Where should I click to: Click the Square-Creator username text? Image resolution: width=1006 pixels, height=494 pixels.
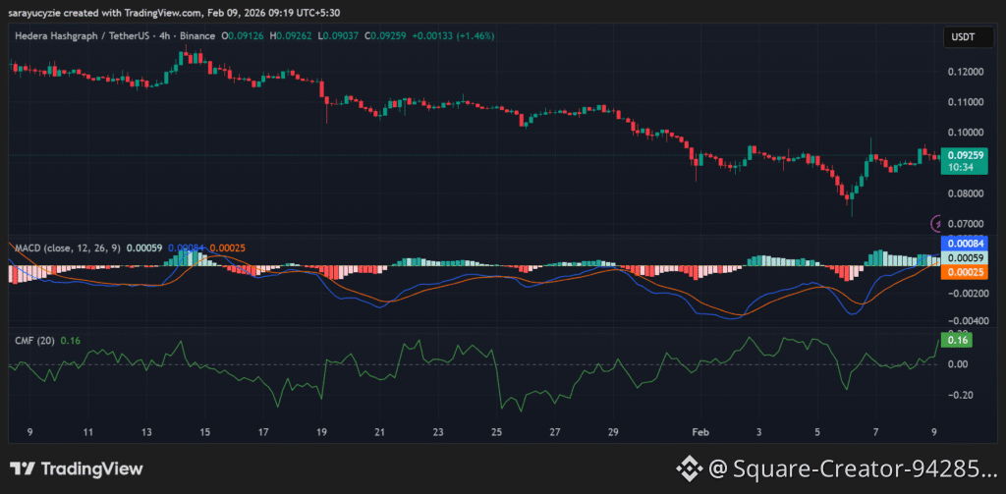tap(865, 469)
